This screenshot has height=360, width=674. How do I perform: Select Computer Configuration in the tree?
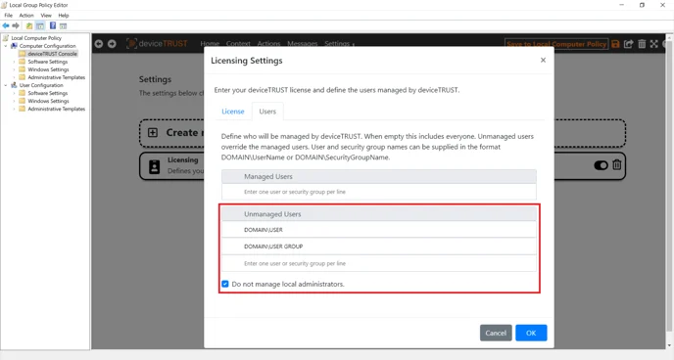point(47,46)
